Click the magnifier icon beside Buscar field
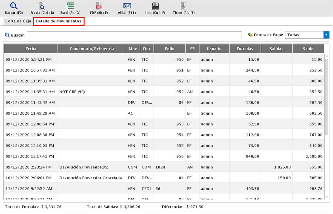The image size is (333, 214). 7,35
